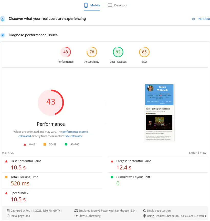Select the Mobile tab

click(92, 5)
